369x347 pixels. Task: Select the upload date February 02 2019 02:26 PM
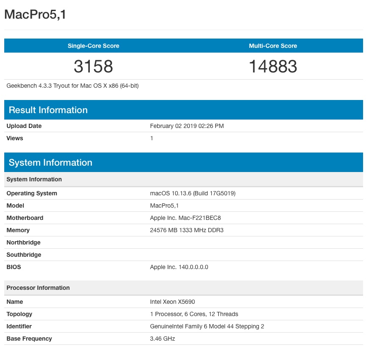click(x=187, y=126)
